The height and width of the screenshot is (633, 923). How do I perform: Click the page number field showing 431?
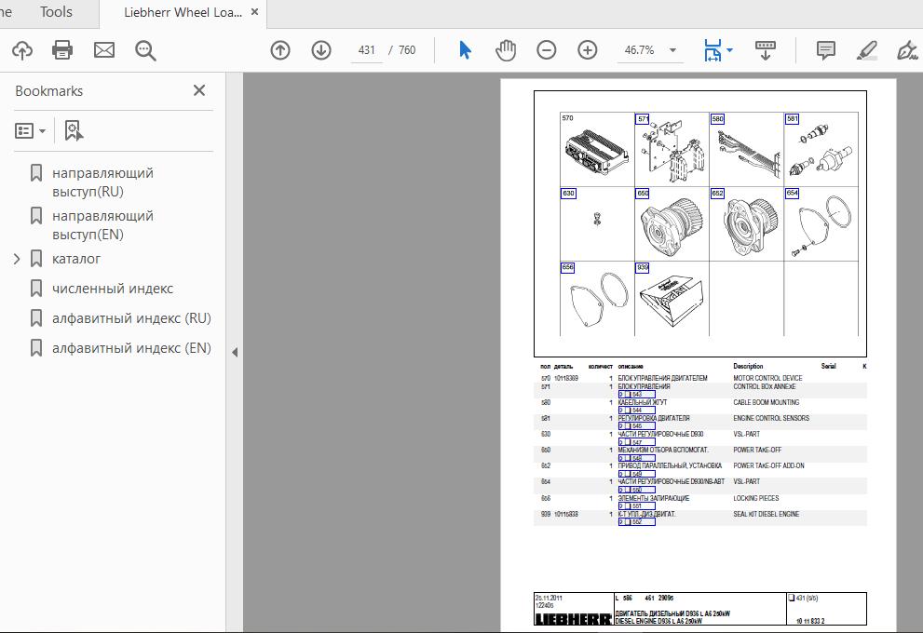[x=366, y=50]
